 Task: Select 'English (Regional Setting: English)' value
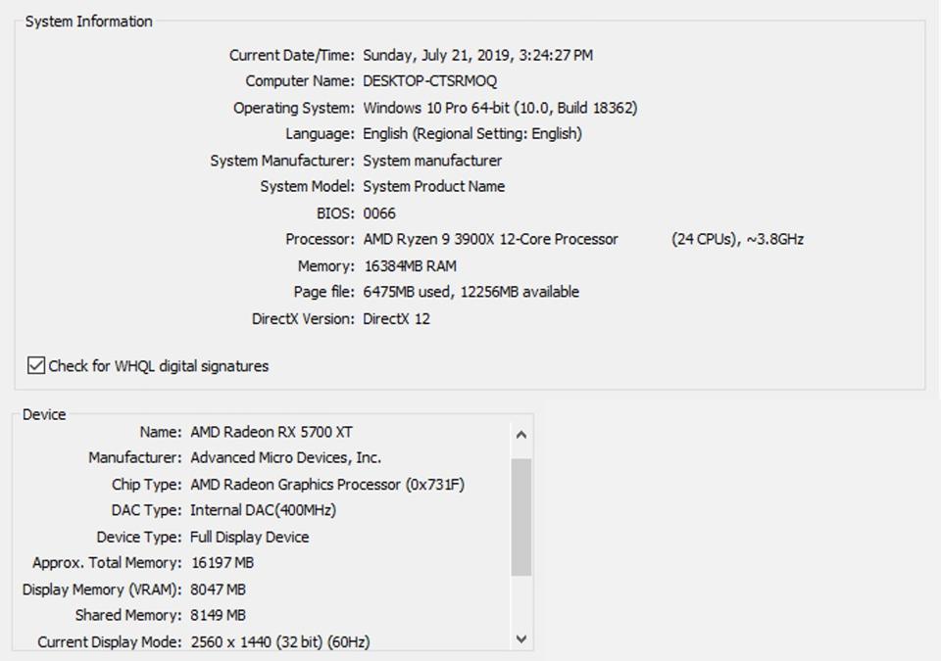click(472, 134)
